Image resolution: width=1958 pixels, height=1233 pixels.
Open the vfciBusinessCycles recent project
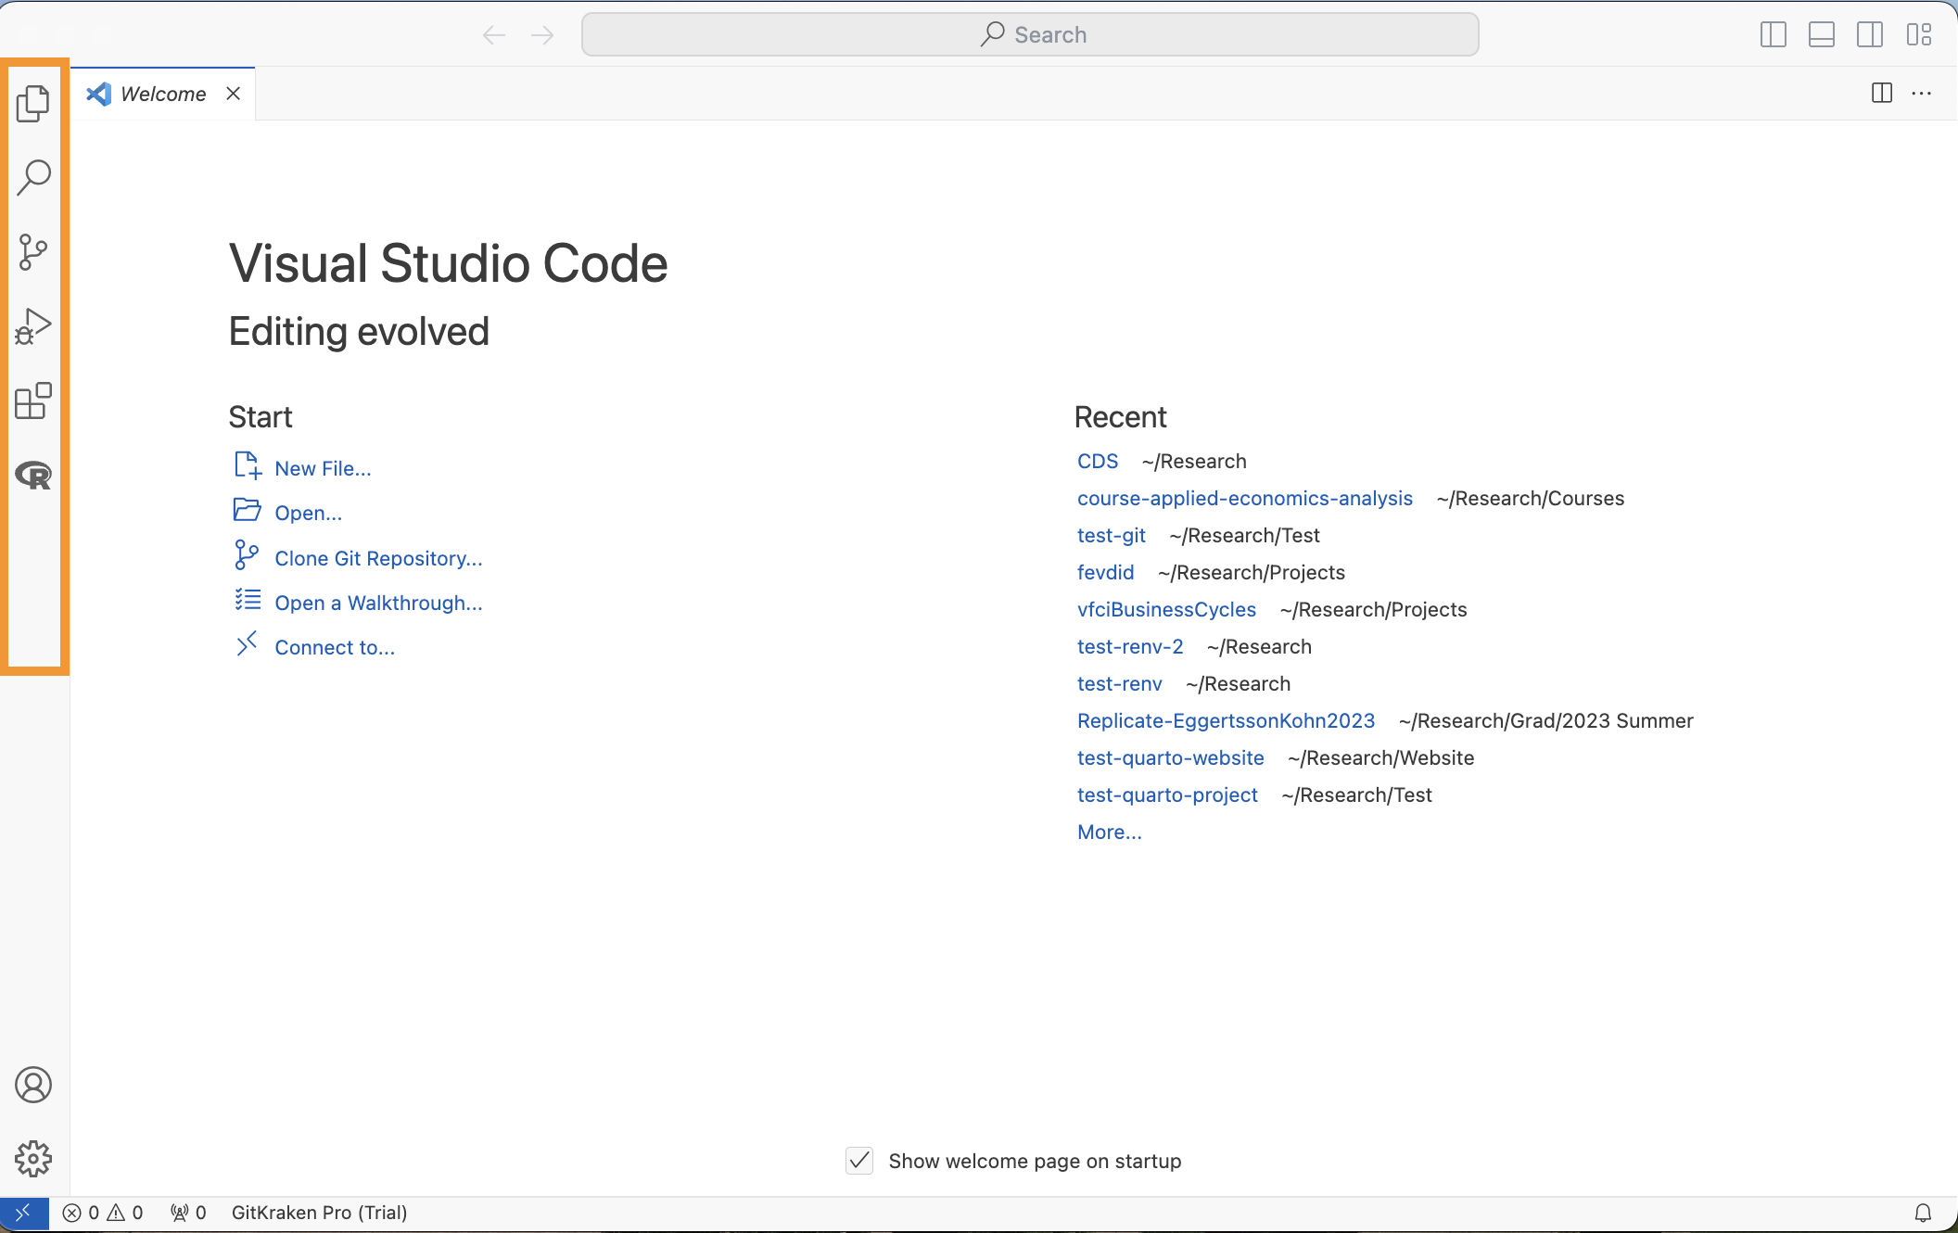pyautogui.click(x=1166, y=610)
